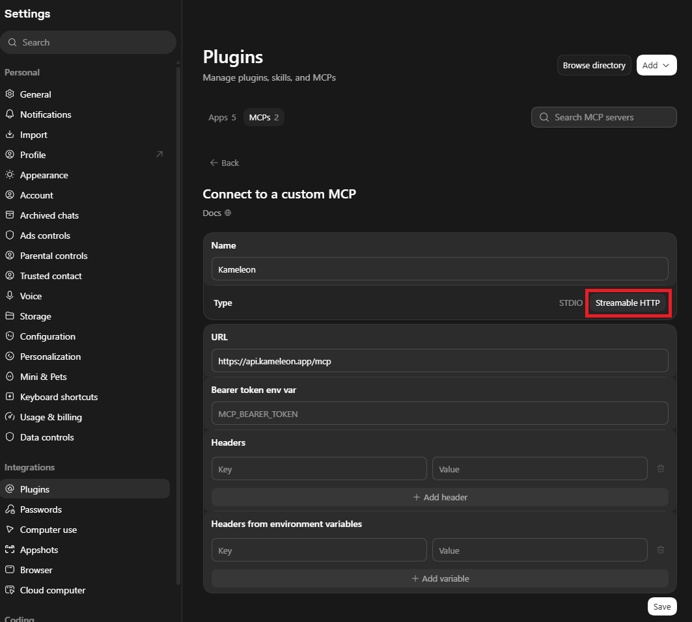The image size is (692, 622).
Task: Select the Streamable HTTP type option
Action: (627, 303)
